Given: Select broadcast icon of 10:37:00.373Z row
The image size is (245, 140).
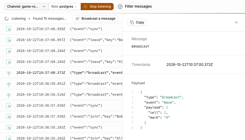Looking at the screenshot, I should coord(9,73).
